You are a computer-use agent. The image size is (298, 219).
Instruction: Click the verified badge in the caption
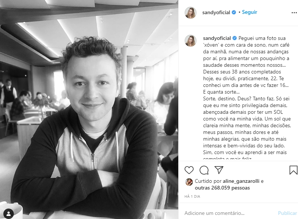click(235, 38)
